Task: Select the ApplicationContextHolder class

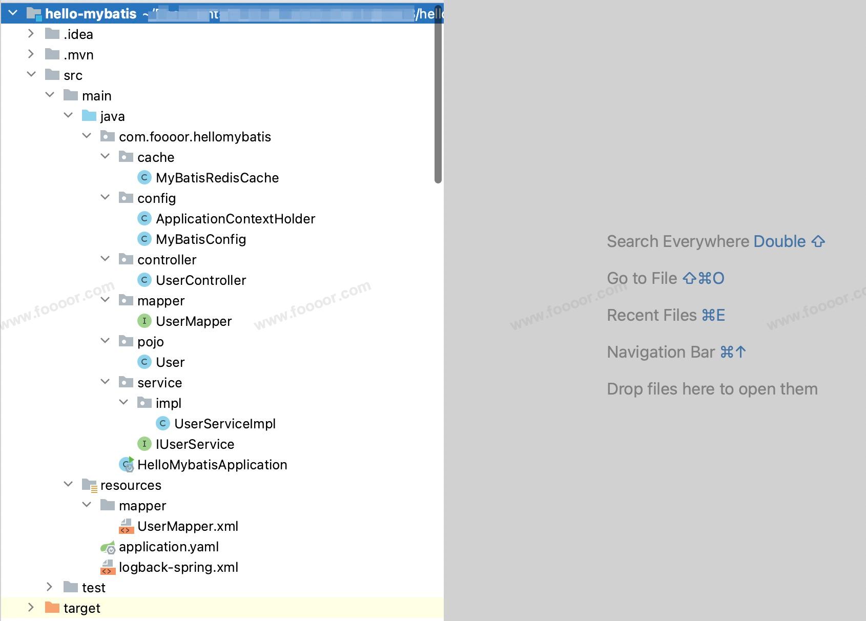Action: pos(235,219)
